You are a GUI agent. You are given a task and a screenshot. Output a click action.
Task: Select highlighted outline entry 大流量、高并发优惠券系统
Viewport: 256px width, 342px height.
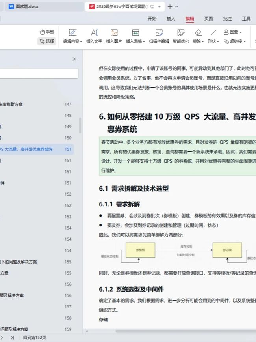[37, 149]
